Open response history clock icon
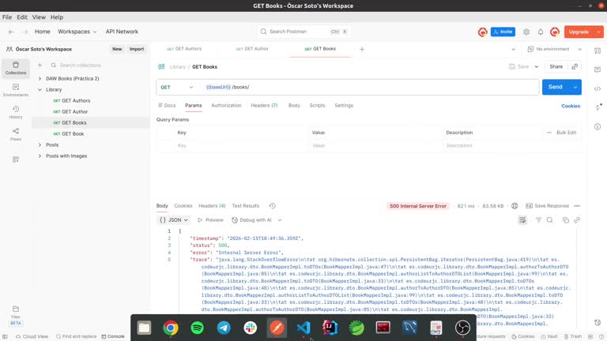 tap(273, 206)
